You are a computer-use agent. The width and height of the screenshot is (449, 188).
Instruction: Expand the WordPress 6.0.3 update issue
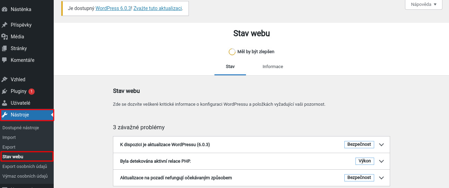coord(381,145)
